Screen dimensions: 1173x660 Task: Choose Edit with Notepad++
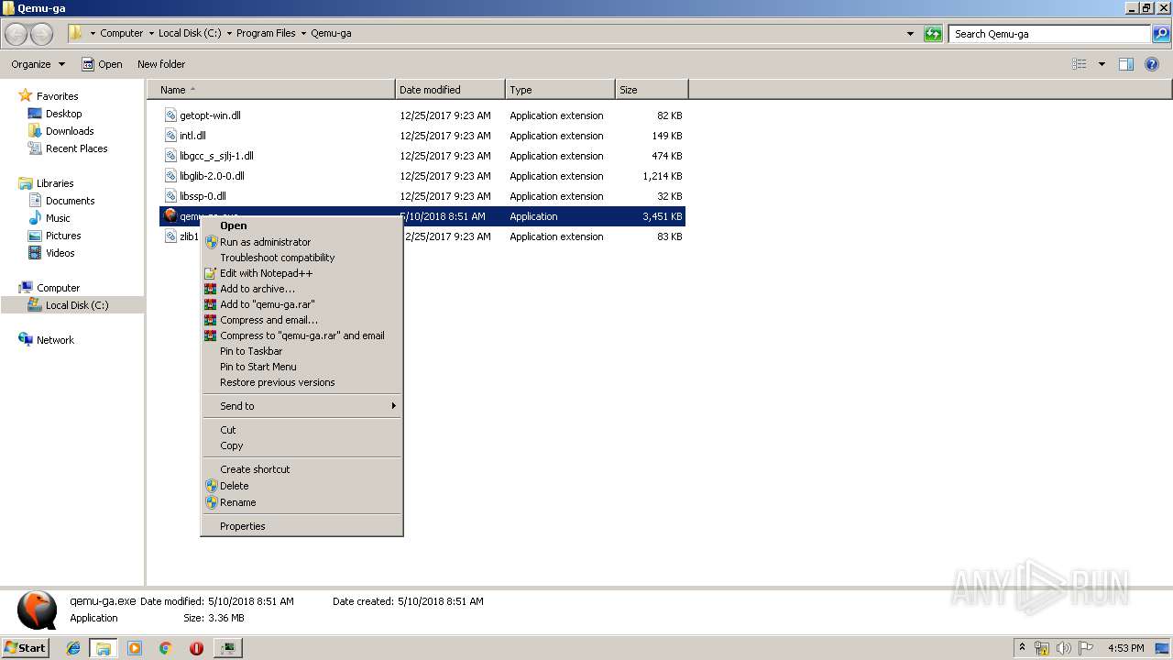(x=301, y=273)
